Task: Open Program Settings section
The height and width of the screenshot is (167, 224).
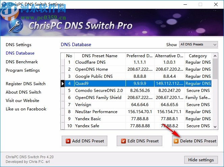Action: [x=23, y=70]
